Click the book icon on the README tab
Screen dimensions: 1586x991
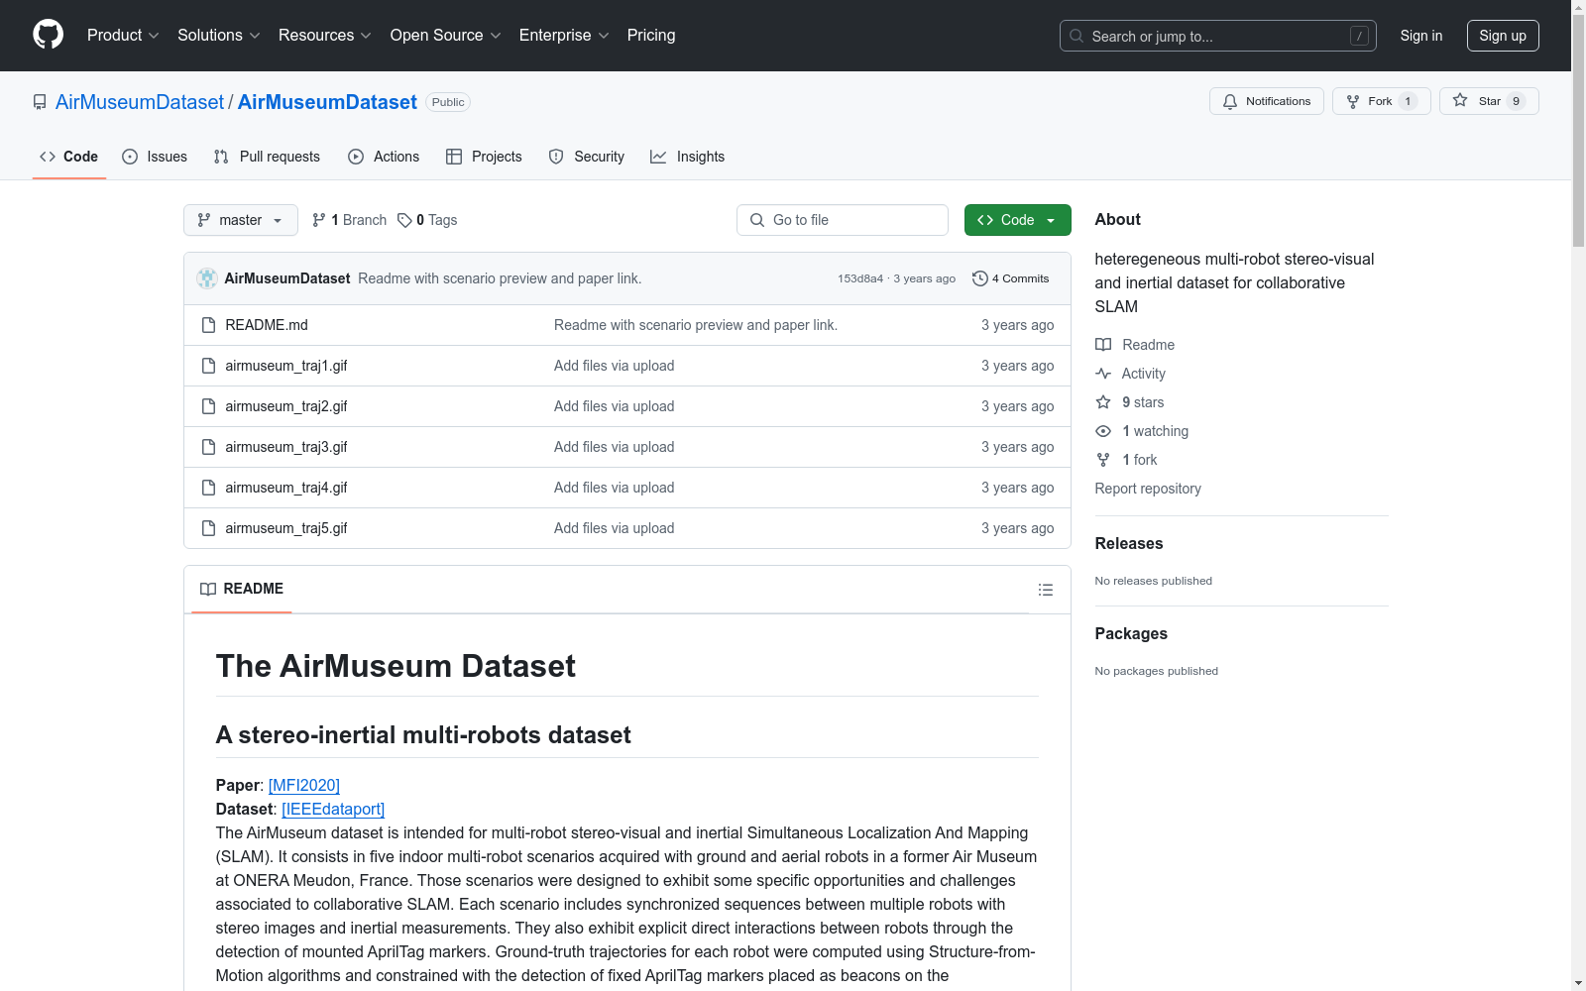tap(208, 589)
